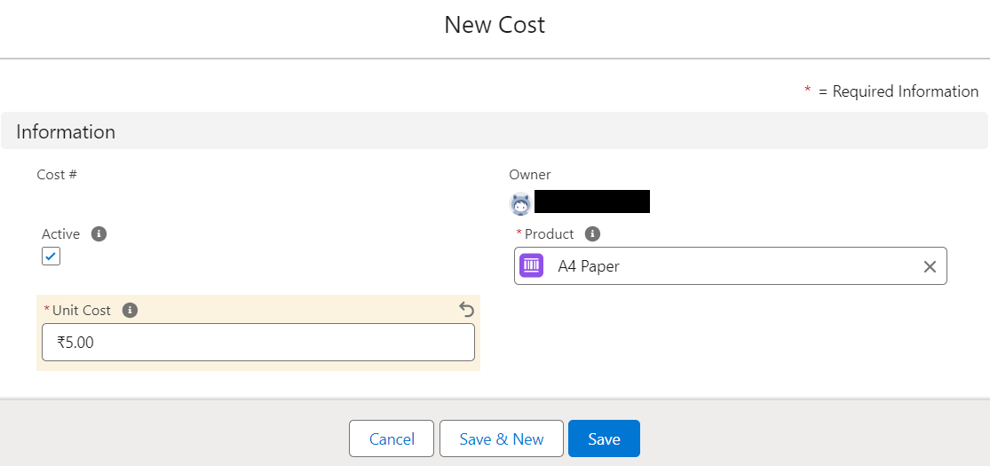Uncheck the Active checkbox
This screenshot has width=990, height=466.
(51, 257)
